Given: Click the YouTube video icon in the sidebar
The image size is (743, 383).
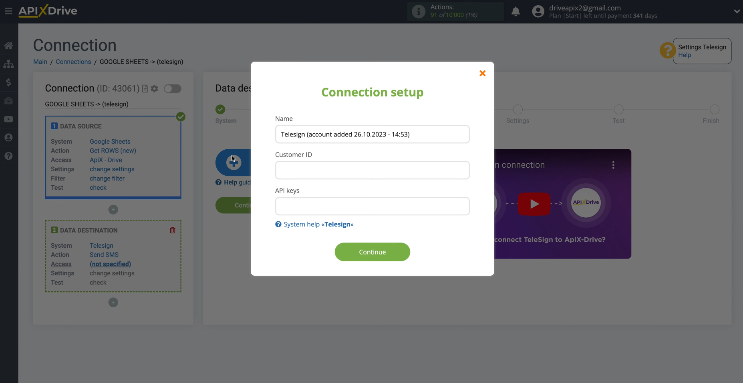Looking at the screenshot, I should [x=8, y=119].
